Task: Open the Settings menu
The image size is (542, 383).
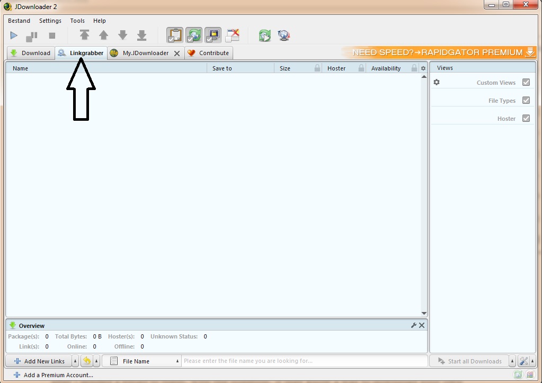Action: point(50,21)
